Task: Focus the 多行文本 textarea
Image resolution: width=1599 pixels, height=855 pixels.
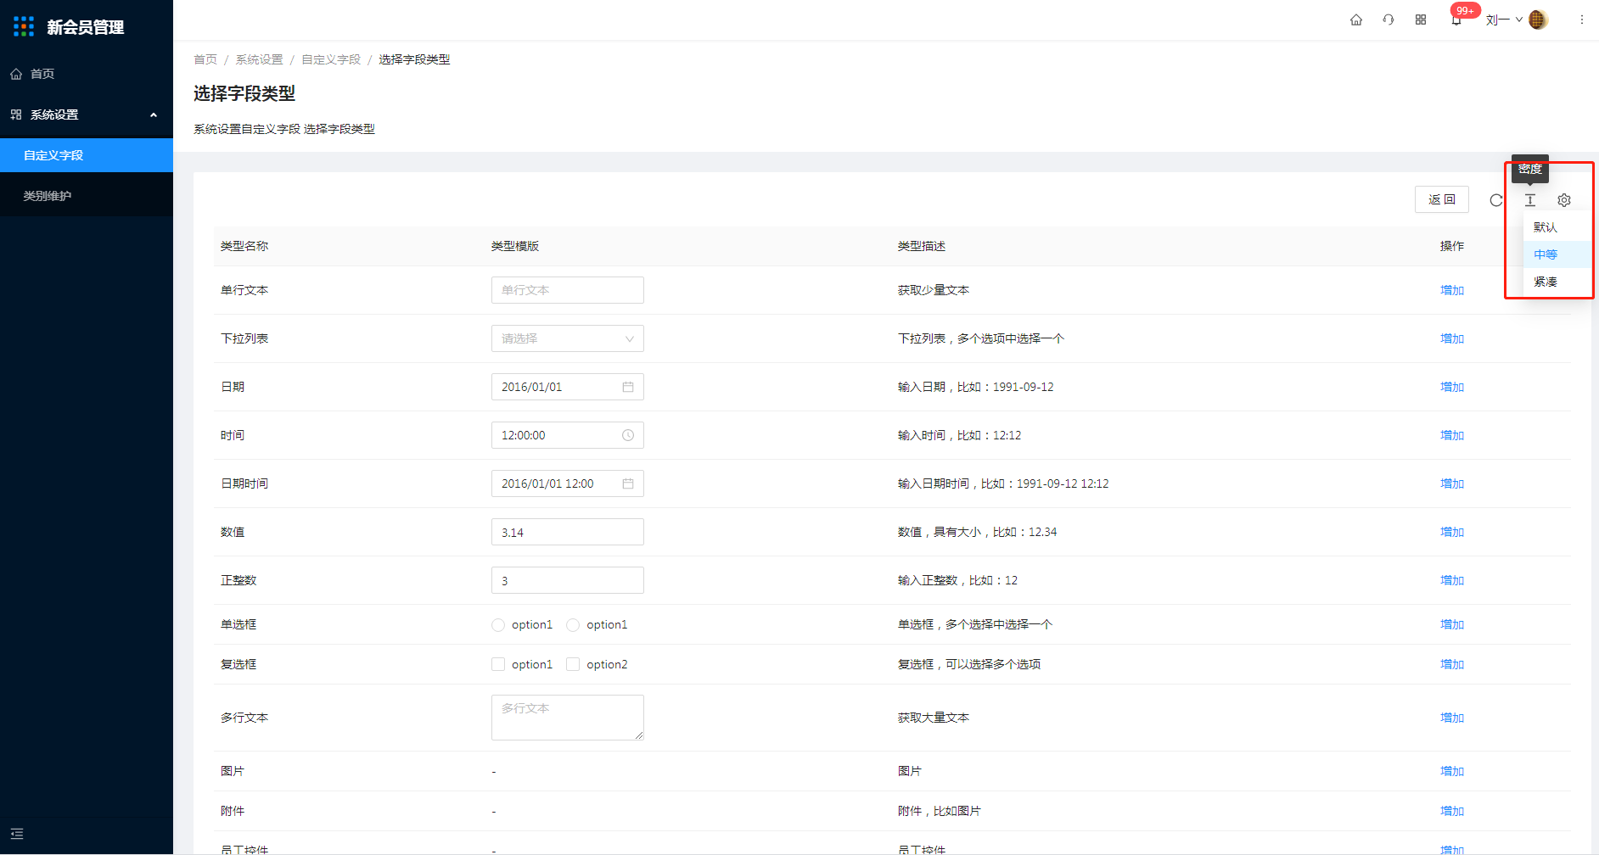Action: tap(568, 718)
